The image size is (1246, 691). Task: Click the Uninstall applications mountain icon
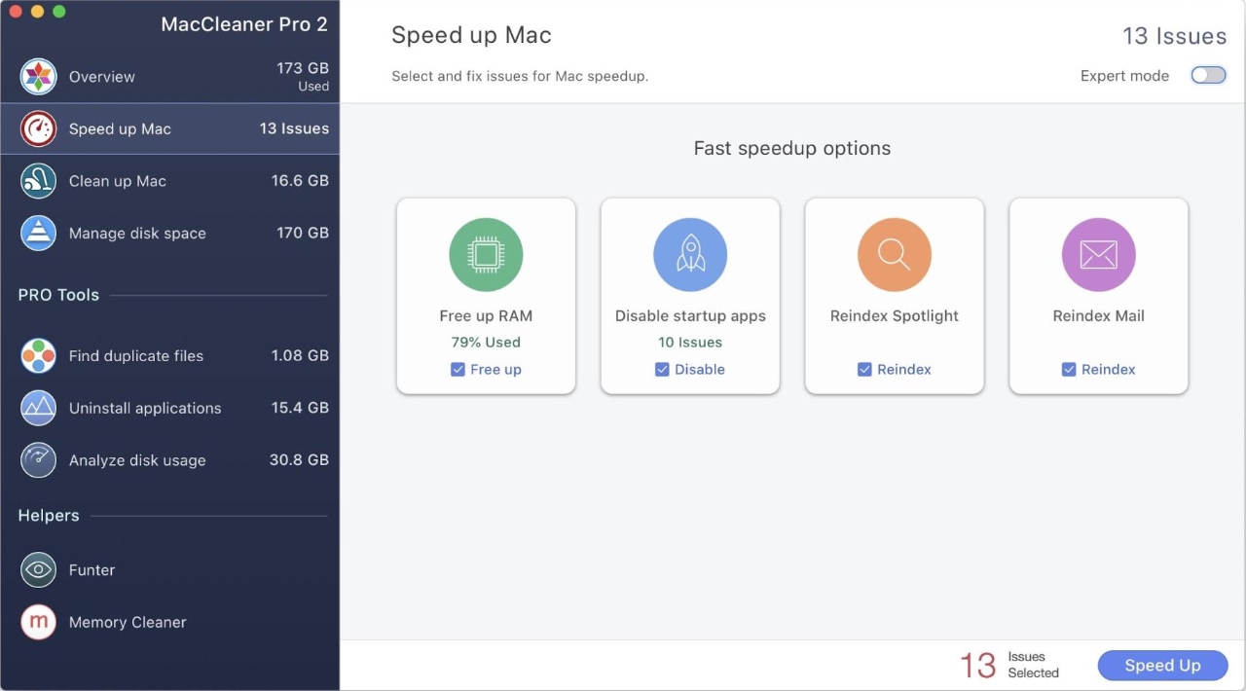pos(38,409)
